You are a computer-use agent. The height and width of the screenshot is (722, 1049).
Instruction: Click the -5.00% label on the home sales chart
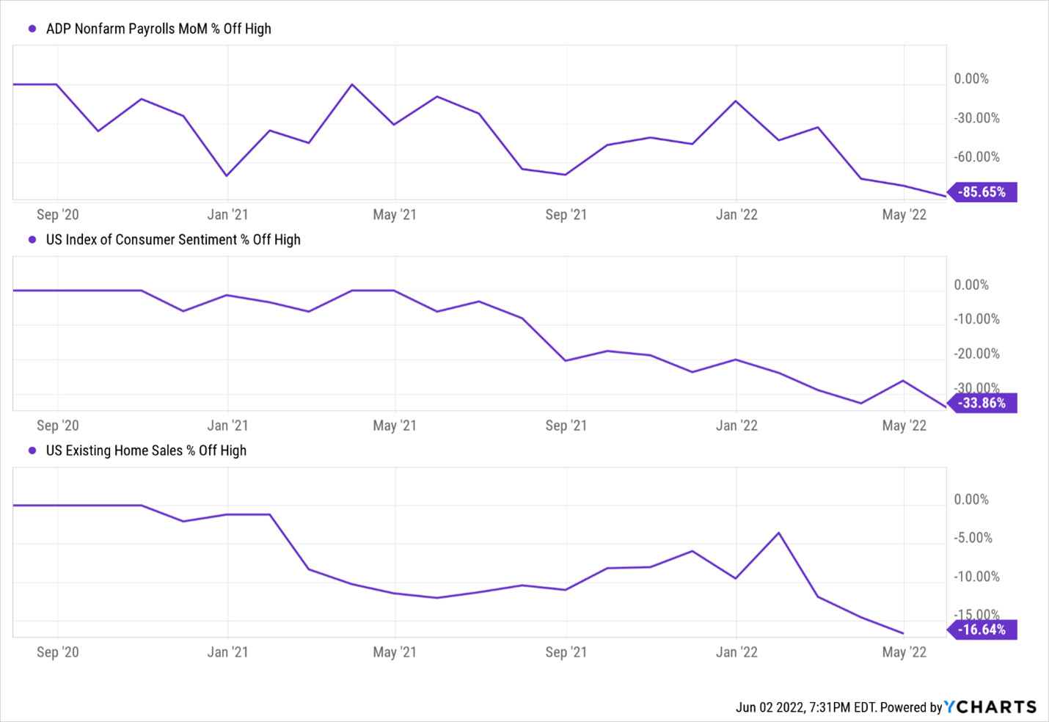pyautogui.click(x=973, y=538)
